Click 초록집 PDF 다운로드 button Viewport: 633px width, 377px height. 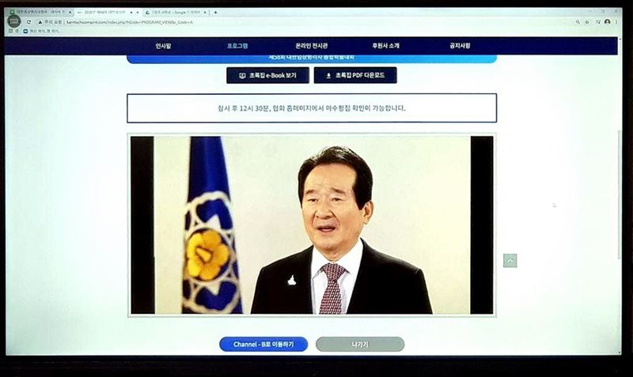pyautogui.click(x=355, y=75)
